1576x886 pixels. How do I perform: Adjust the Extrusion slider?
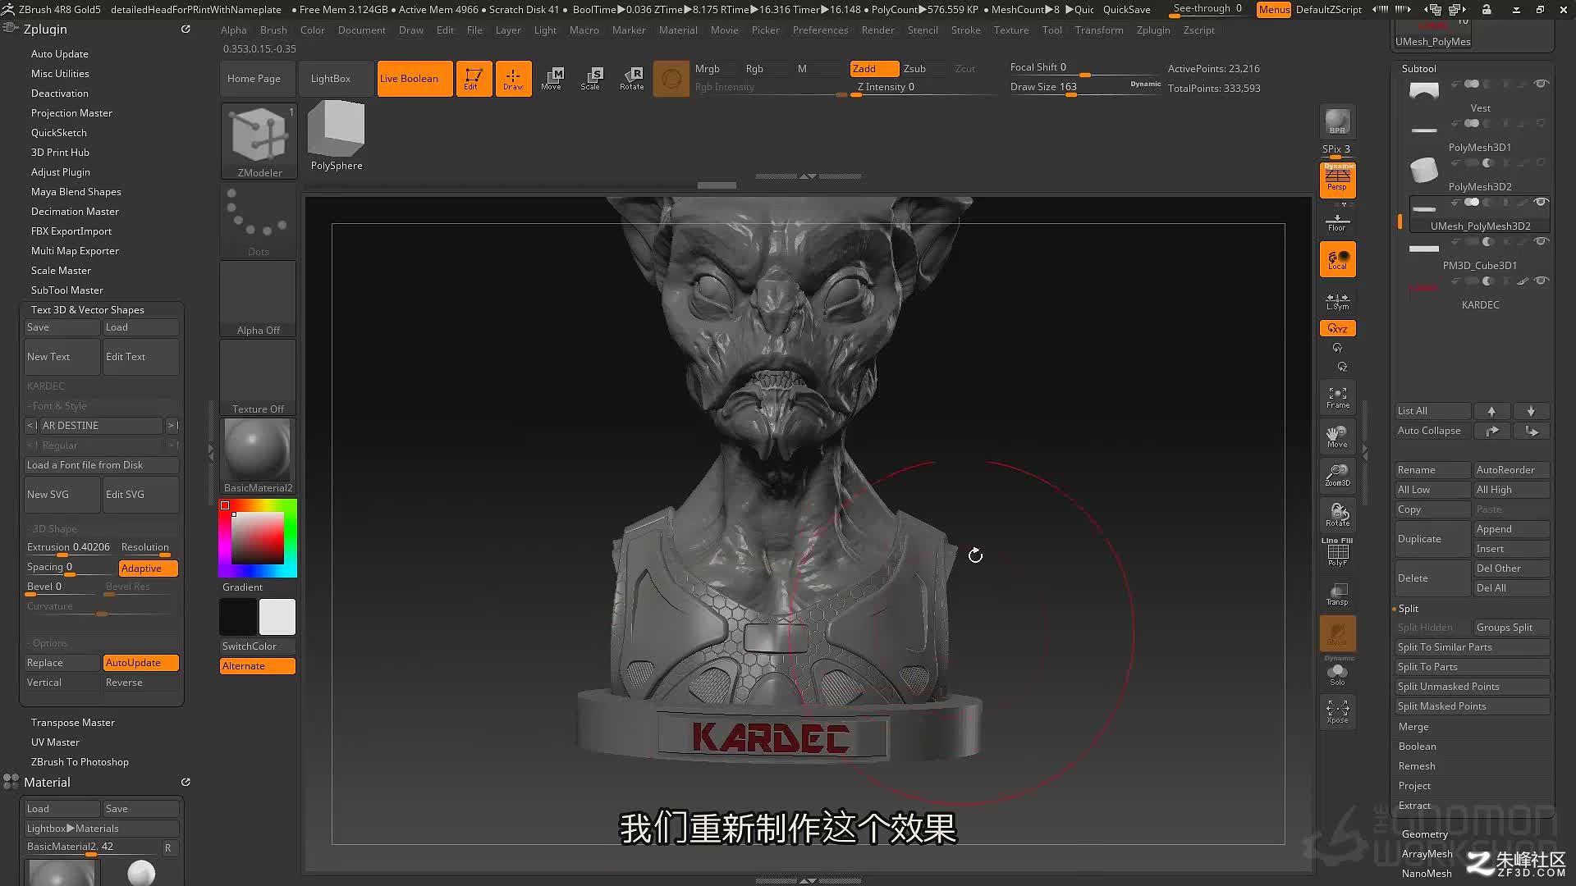coord(70,548)
